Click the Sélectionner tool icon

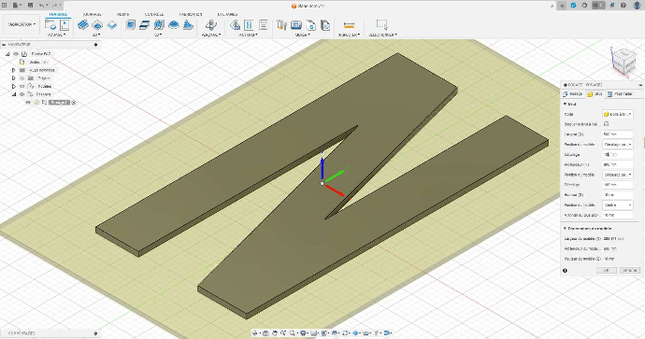coord(381,25)
